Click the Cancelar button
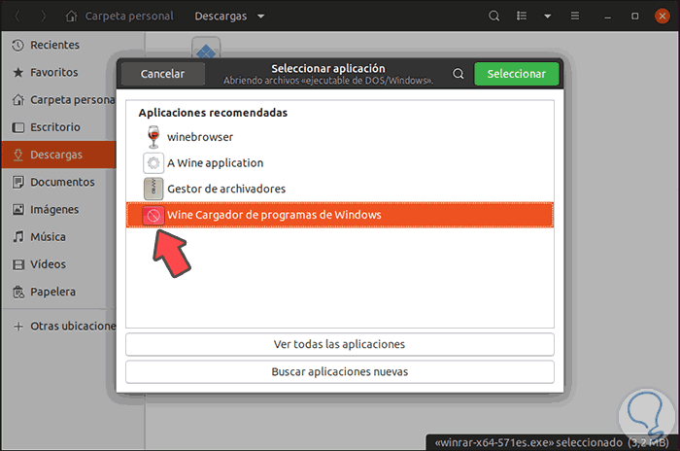The width and height of the screenshot is (680, 451). coord(162,74)
